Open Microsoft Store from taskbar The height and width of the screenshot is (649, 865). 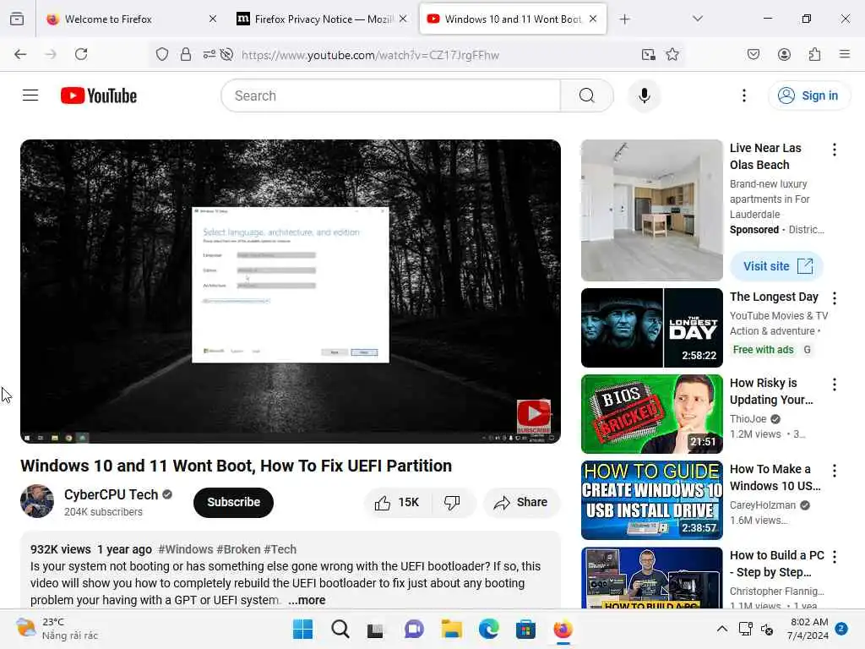525,629
